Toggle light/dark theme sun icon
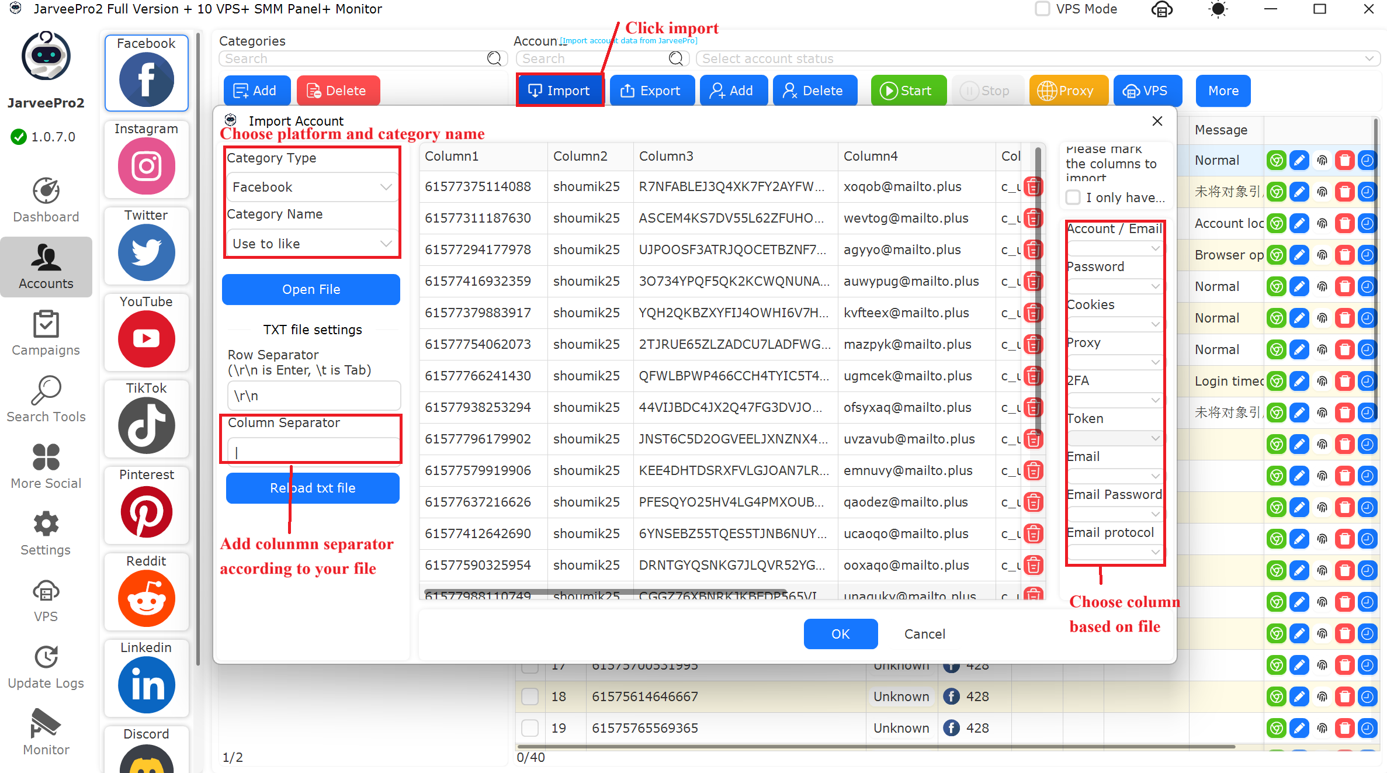Image resolution: width=1387 pixels, height=773 pixels. pos(1218,9)
